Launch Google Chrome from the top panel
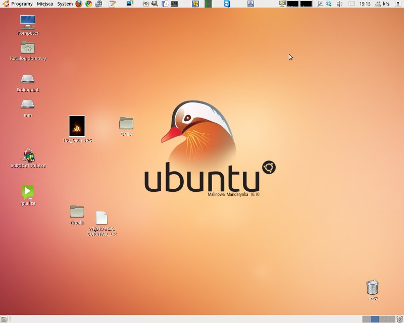Image resolution: width=404 pixels, height=323 pixels. 89,4
